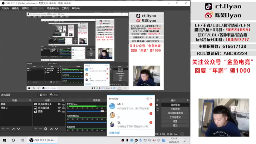Open the 文件(F) menu

pyautogui.click(x=5, y=8)
